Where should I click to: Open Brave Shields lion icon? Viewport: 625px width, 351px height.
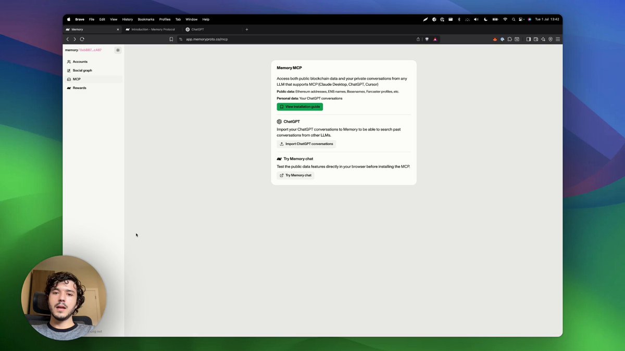pyautogui.click(x=427, y=39)
